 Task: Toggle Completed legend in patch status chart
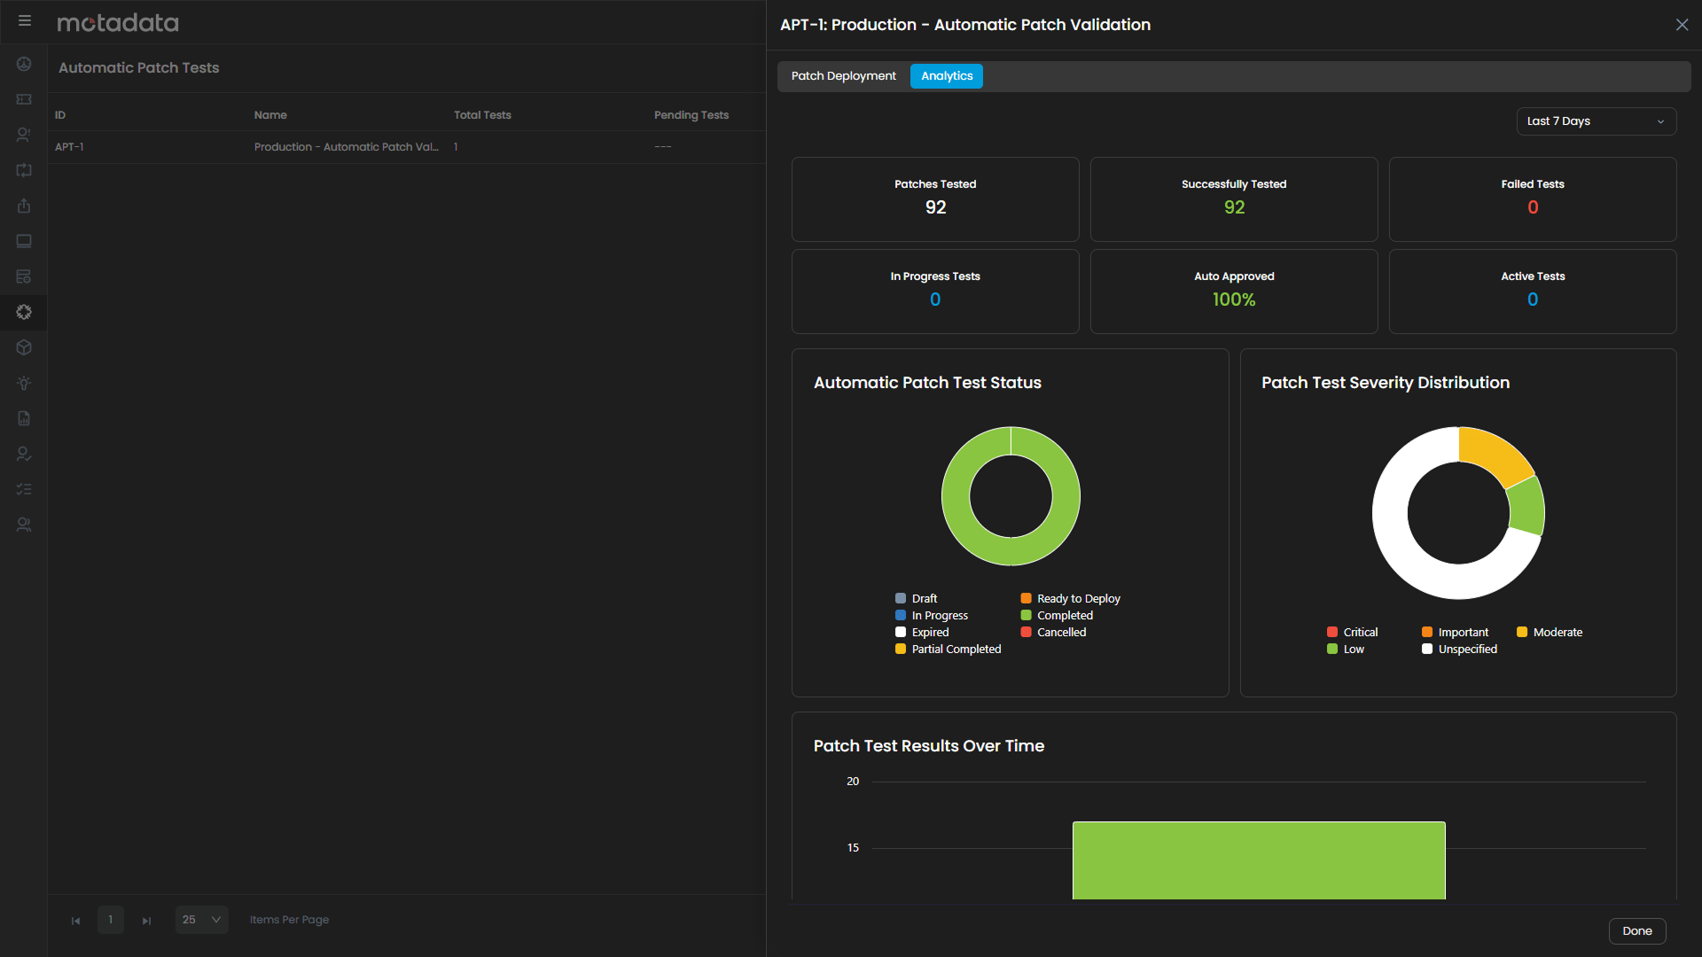(x=1064, y=616)
